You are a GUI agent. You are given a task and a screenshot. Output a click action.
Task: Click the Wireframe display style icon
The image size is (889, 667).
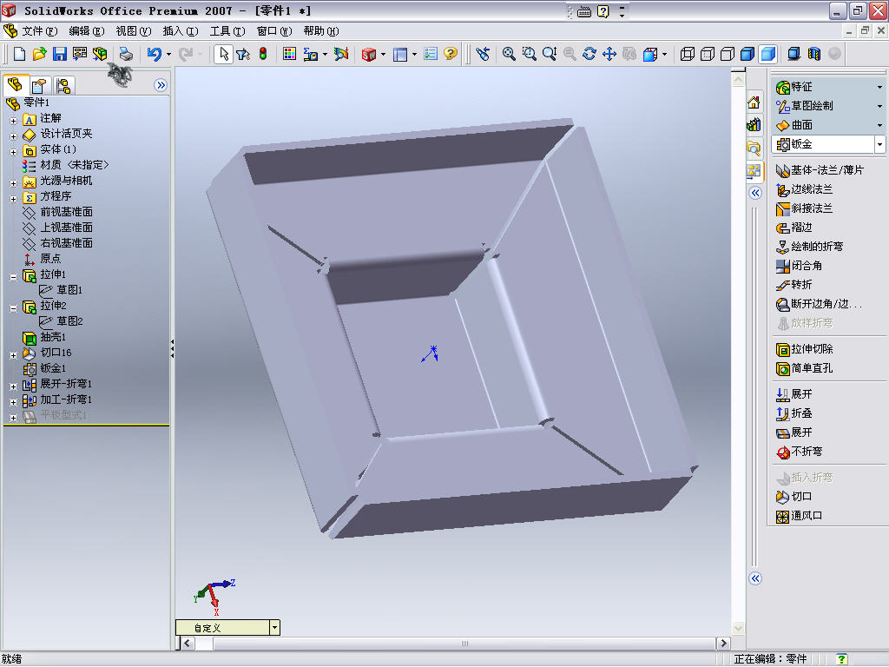pos(688,54)
